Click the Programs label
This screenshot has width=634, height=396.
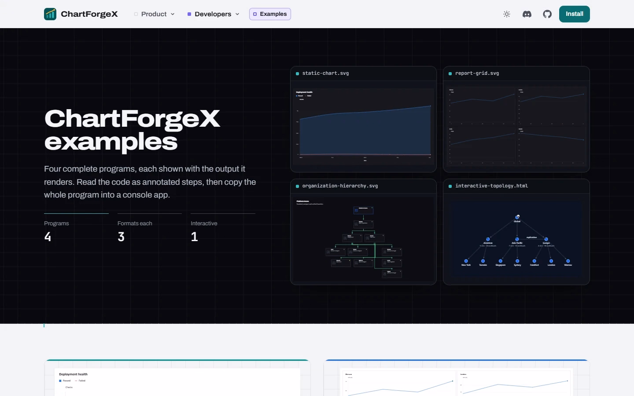coord(56,224)
